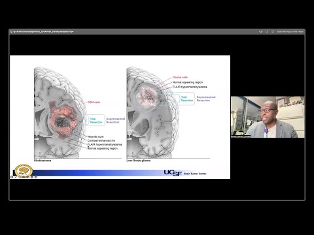
Task: Click the "Necrotic core" label
Action: 96,136
